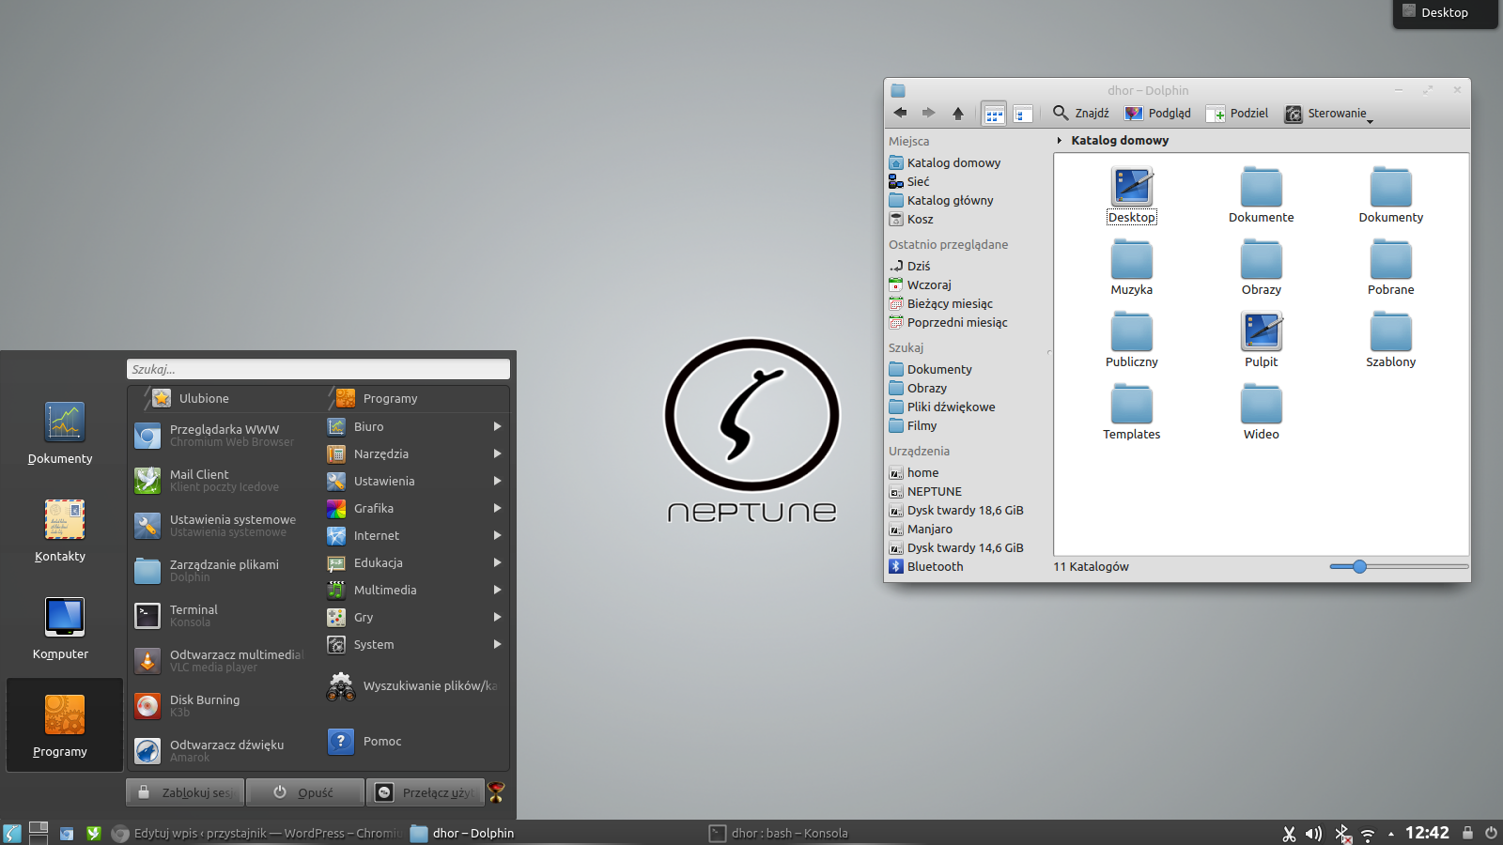Viewport: 1503px width, 845px height.
Task: Switch Dolphin to icons view mode
Action: pos(994,114)
